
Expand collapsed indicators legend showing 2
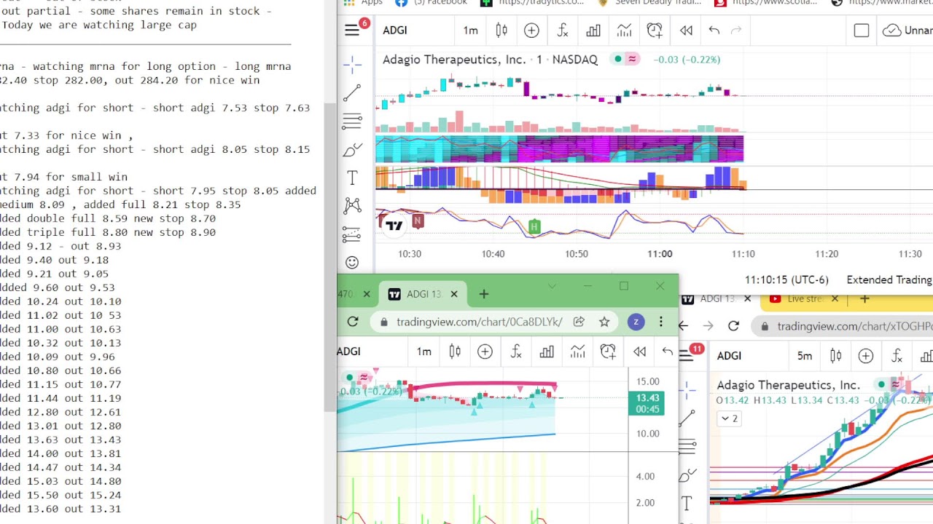pyautogui.click(x=729, y=418)
